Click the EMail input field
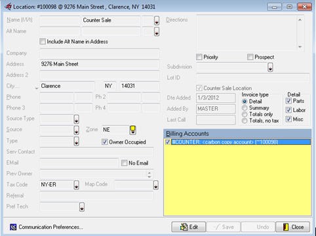The width and height of the screenshot is (316, 236). click(79, 163)
